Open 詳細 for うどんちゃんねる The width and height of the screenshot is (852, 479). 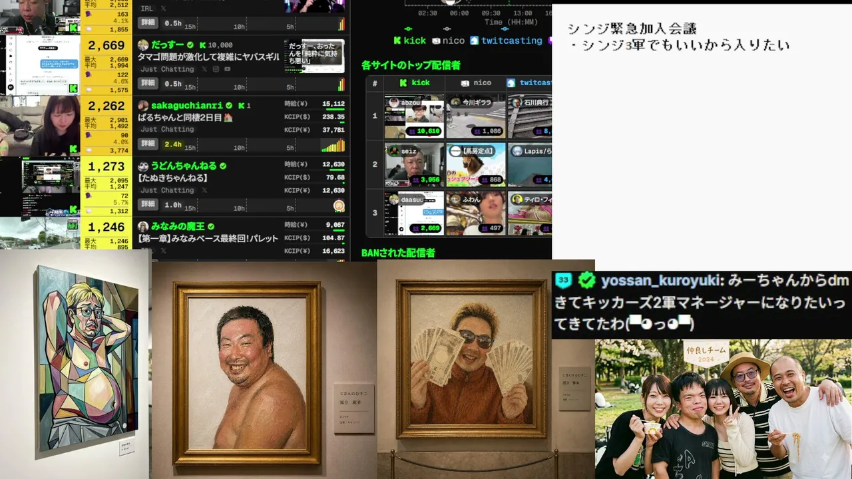[x=148, y=204]
